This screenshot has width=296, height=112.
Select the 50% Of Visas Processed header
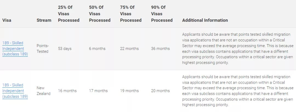99,14
